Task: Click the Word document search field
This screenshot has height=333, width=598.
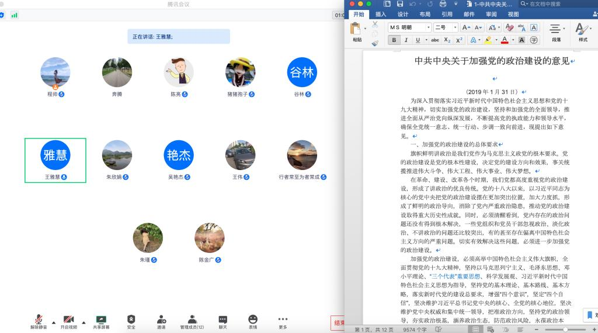Action: click(x=561, y=4)
